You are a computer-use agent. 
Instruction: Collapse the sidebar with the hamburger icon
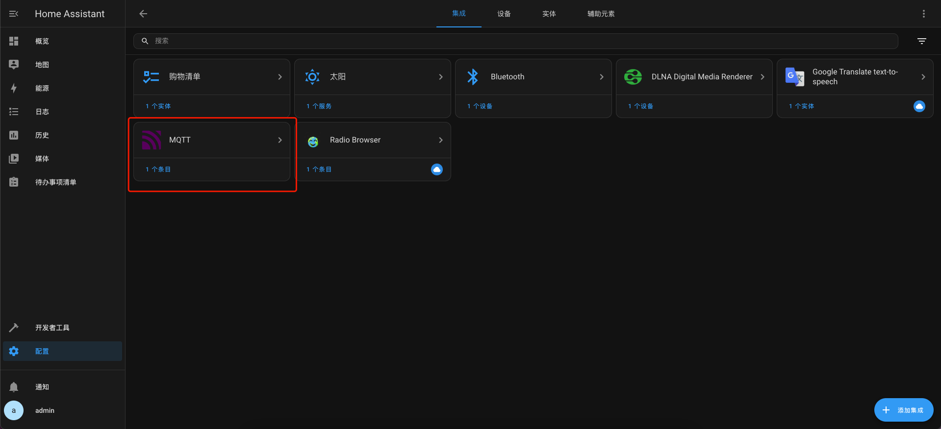[14, 14]
